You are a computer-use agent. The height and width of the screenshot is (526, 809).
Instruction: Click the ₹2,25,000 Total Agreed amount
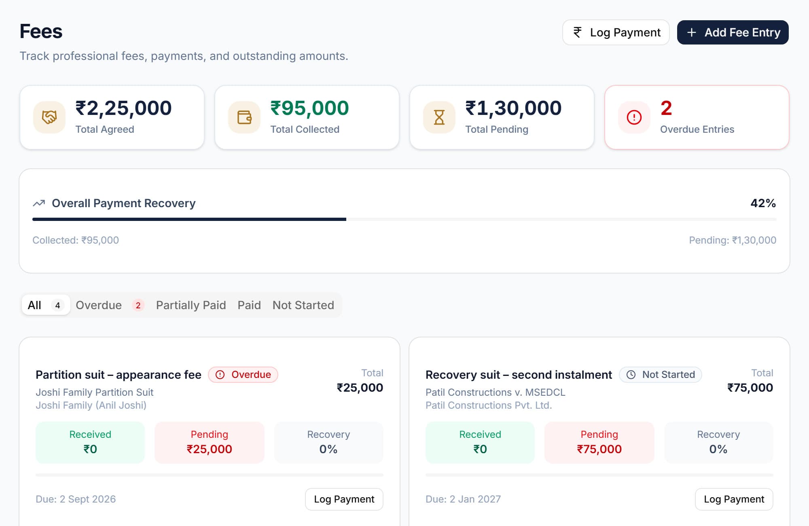[x=124, y=108]
